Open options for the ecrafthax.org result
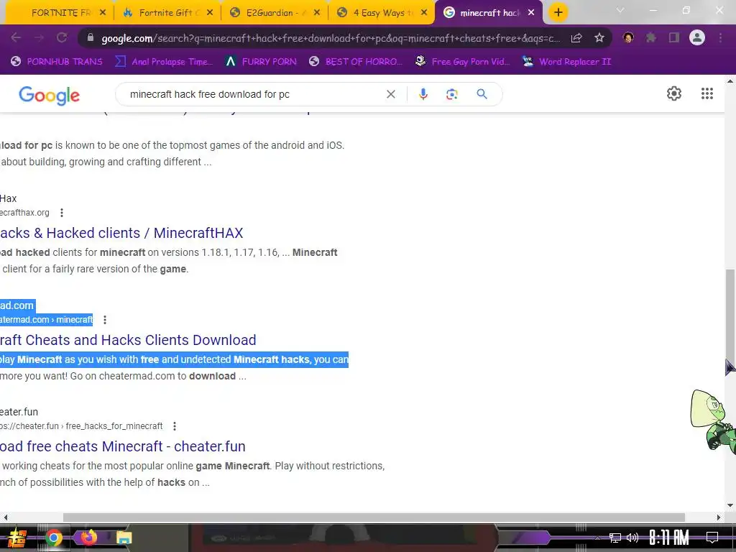Screen dimensions: 736x552 coord(62,213)
